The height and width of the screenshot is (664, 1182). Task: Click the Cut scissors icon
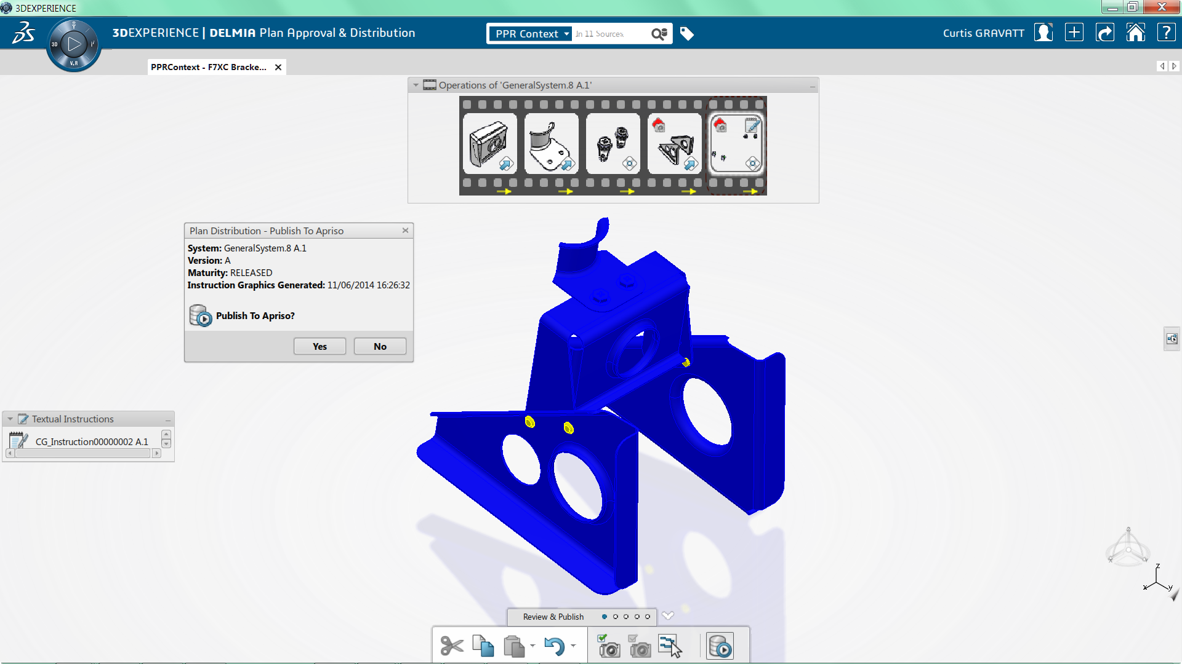452,646
